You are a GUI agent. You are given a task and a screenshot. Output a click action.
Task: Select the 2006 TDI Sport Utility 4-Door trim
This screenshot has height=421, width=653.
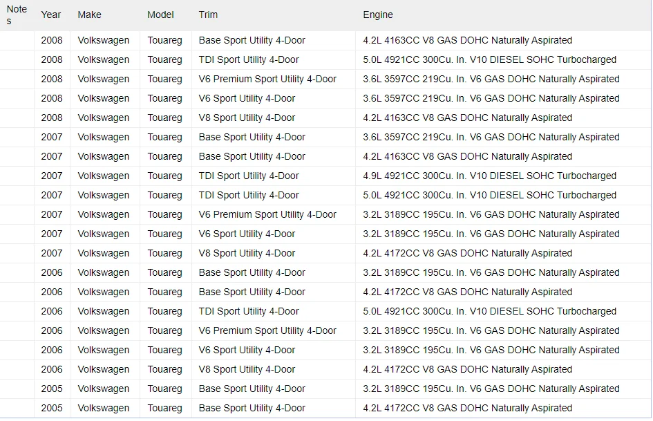click(x=249, y=311)
